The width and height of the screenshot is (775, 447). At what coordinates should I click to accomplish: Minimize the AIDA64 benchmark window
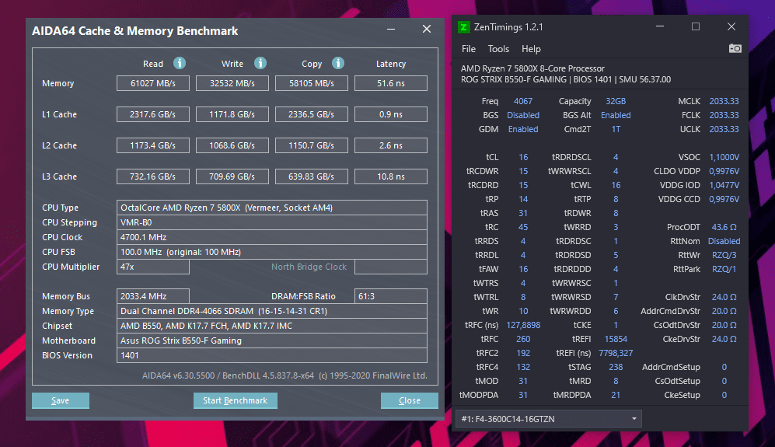[x=391, y=30]
